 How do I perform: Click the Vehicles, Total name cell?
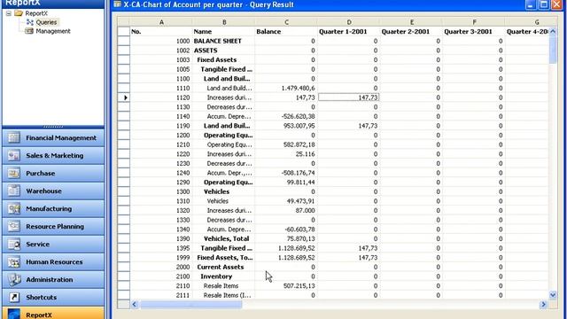point(224,238)
